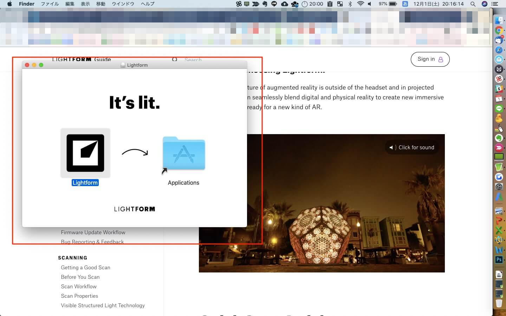Open Before You Scan link
This screenshot has height=316, width=506.
coord(80,277)
